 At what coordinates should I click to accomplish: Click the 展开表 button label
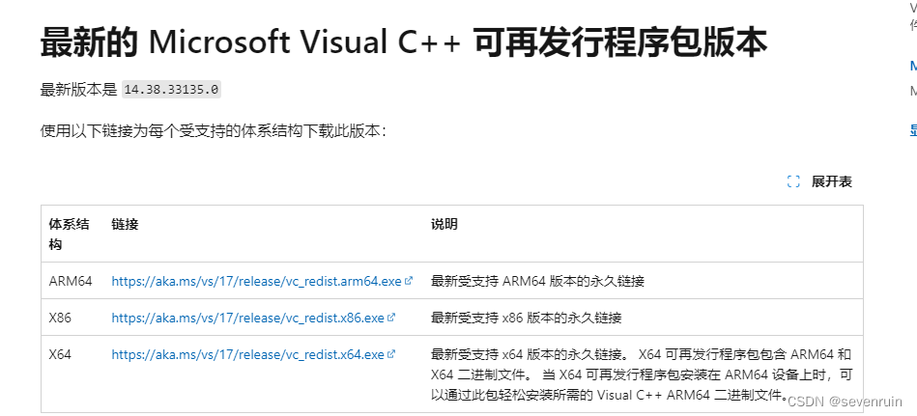click(831, 181)
